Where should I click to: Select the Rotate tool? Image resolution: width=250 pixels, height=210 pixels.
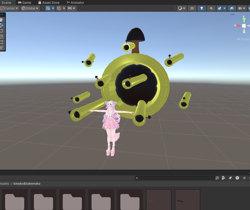(x=3, y=31)
